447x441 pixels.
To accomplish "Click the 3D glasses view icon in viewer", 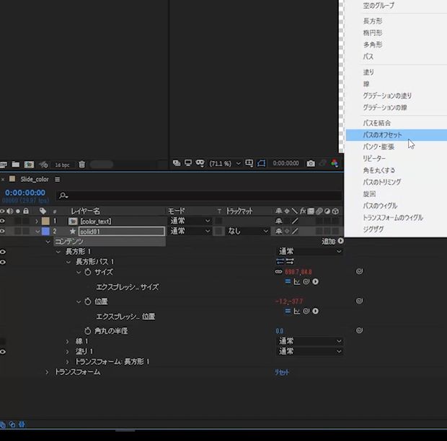I will [x=200, y=163].
